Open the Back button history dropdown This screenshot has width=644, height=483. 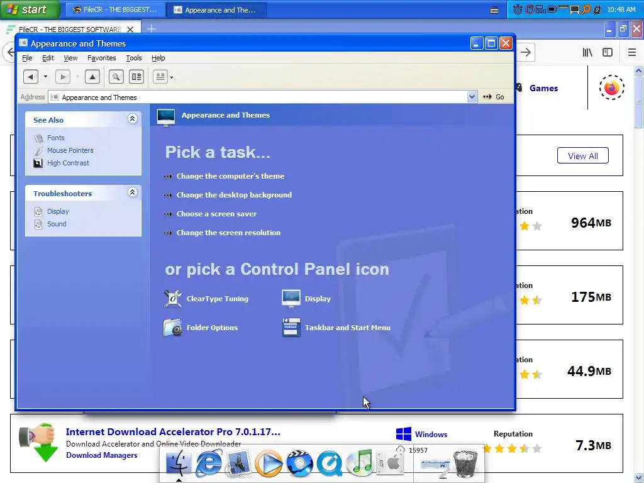[45, 77]
